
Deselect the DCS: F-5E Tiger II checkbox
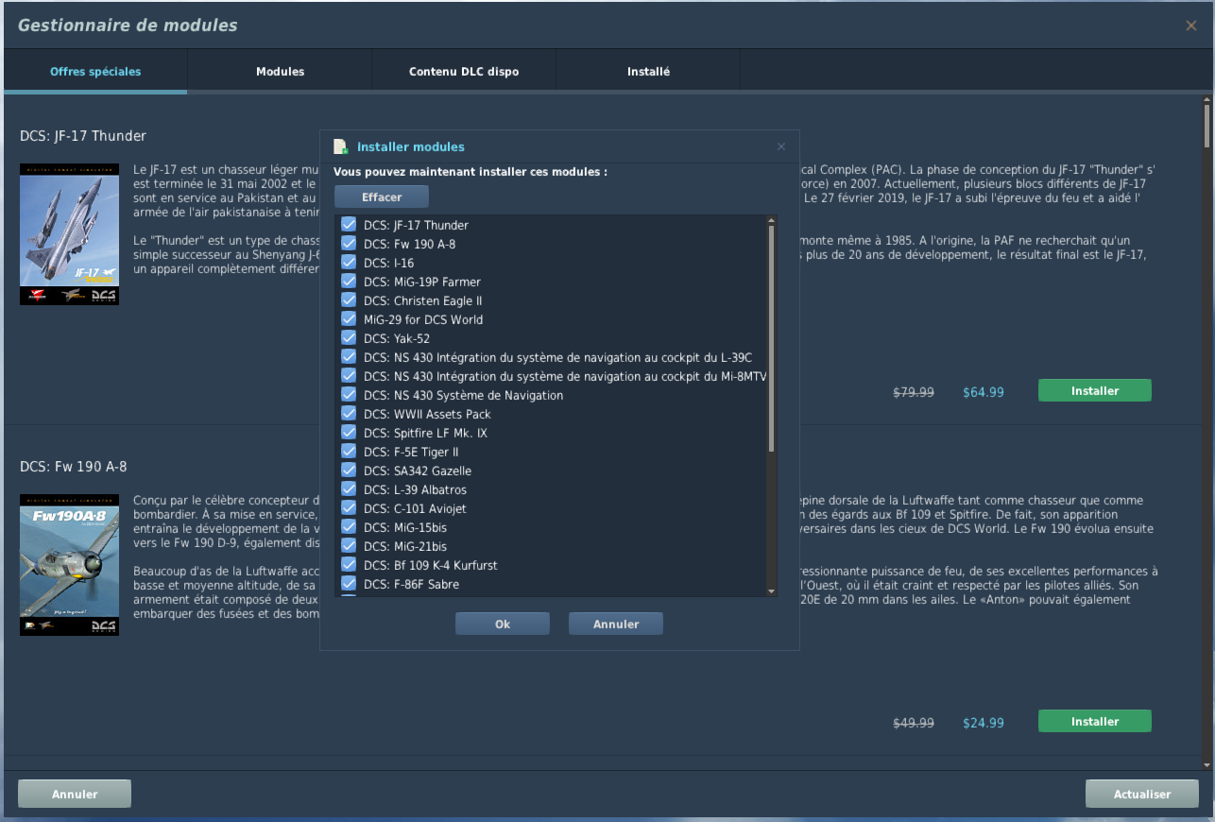pos(349,452)
